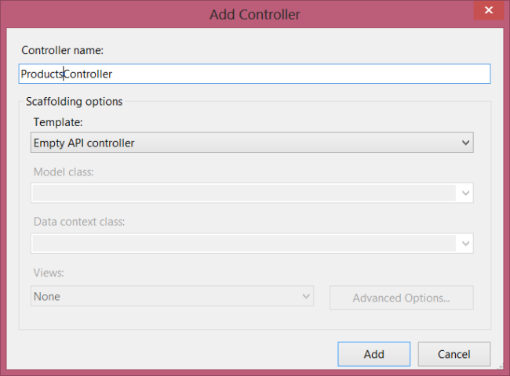Click the Views dropdown chevron arrow

click(306, 296)
